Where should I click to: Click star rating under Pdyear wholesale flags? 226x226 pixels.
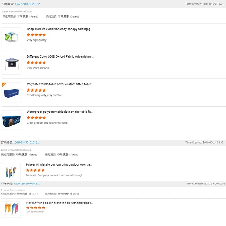coord(35,170)
